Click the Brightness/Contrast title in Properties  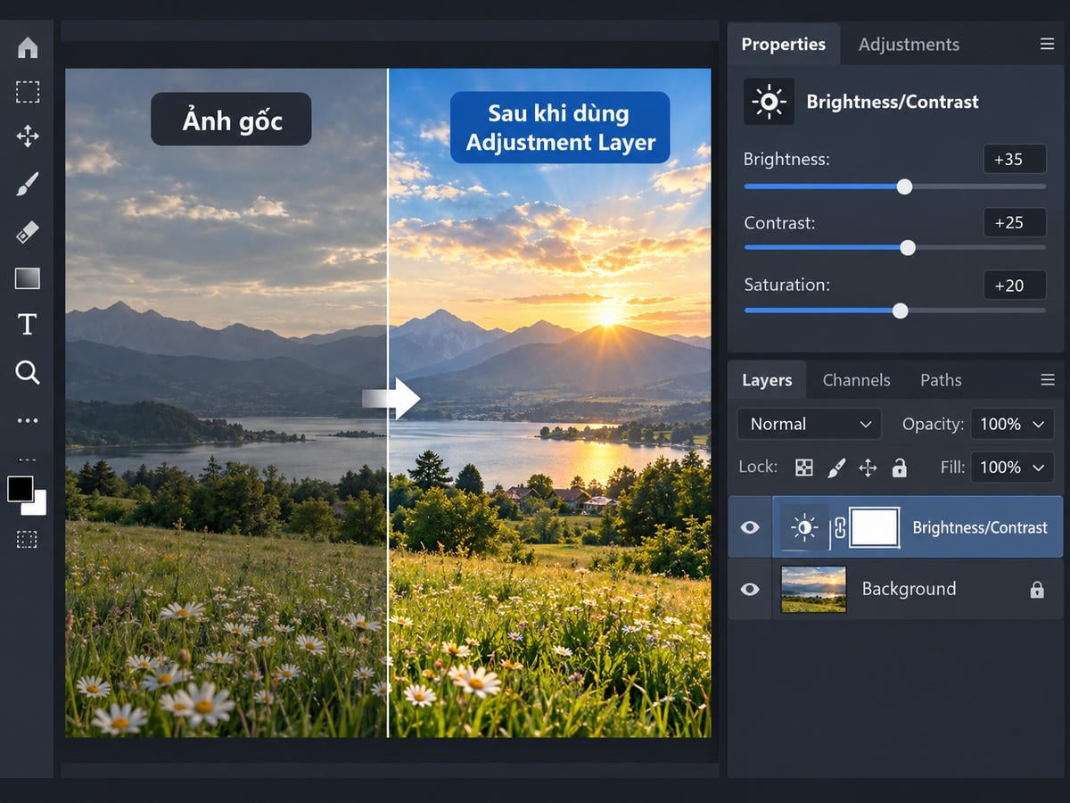point(893,102)
